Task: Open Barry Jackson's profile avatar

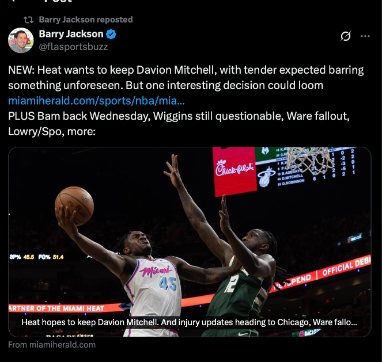Action: coord(21,40)
